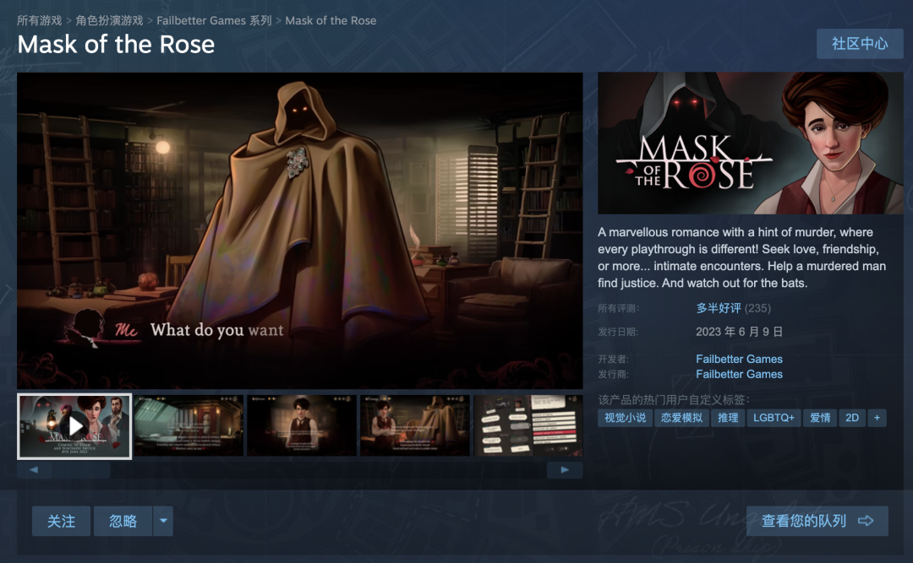
Task: Click the release date 2023 年 6 月 9 日
Action: 739,332
